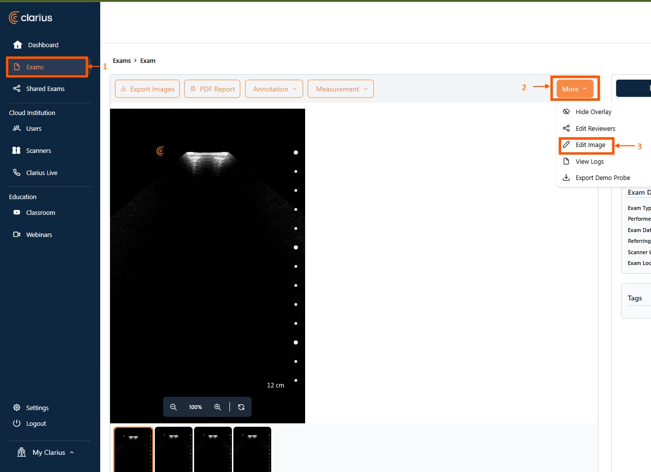Screen dimensions: 651x472
Task: Open the Dashboard home icon
Action: pyautogui.click(x=18, y=45)
